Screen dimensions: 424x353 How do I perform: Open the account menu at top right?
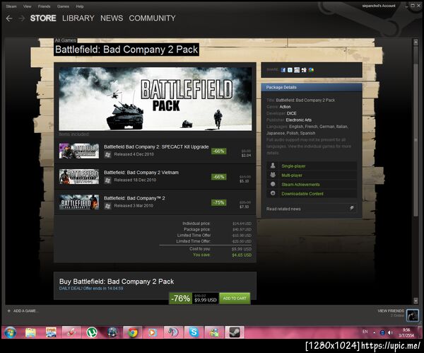[379, 6]
